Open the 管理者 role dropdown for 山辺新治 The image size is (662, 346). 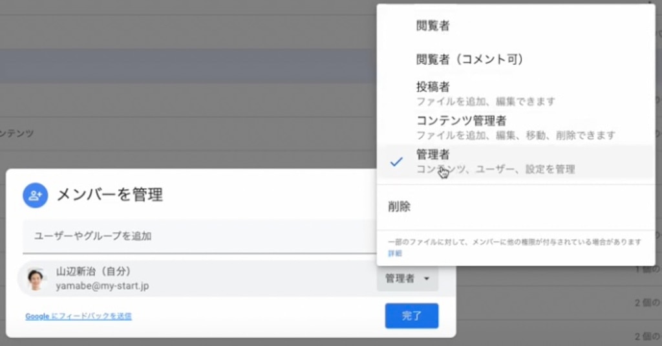tap(407, 279)
